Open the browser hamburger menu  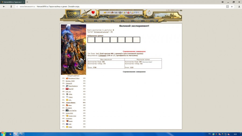[x=223, y=2]
